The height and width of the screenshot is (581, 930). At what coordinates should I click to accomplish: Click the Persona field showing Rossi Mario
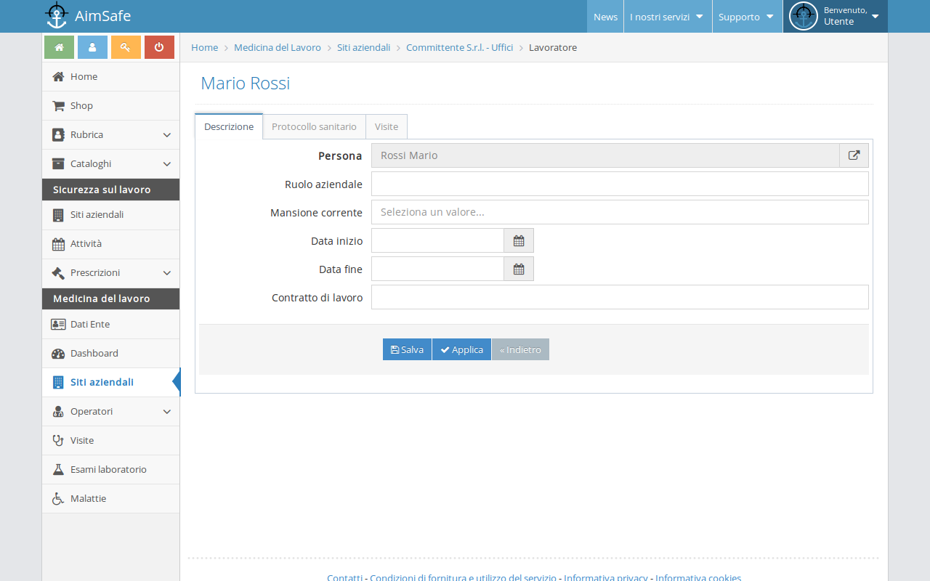click(605, 155)
